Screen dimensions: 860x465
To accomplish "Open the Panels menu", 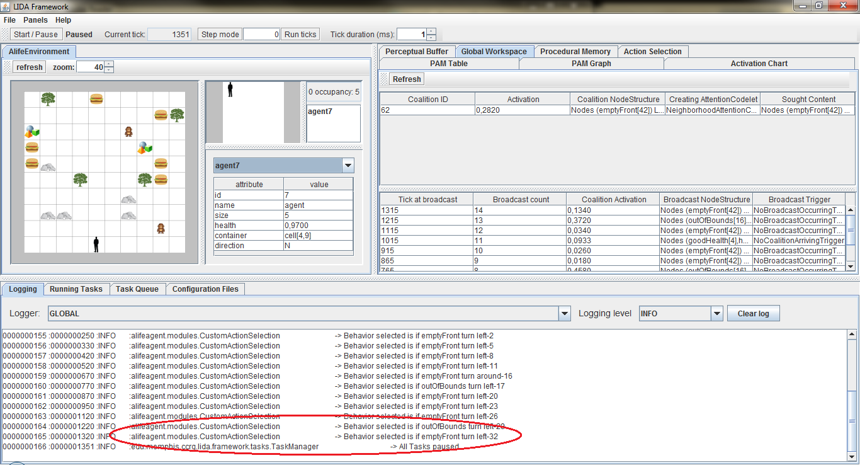I will pyautogui.click(x=35, y=20).
